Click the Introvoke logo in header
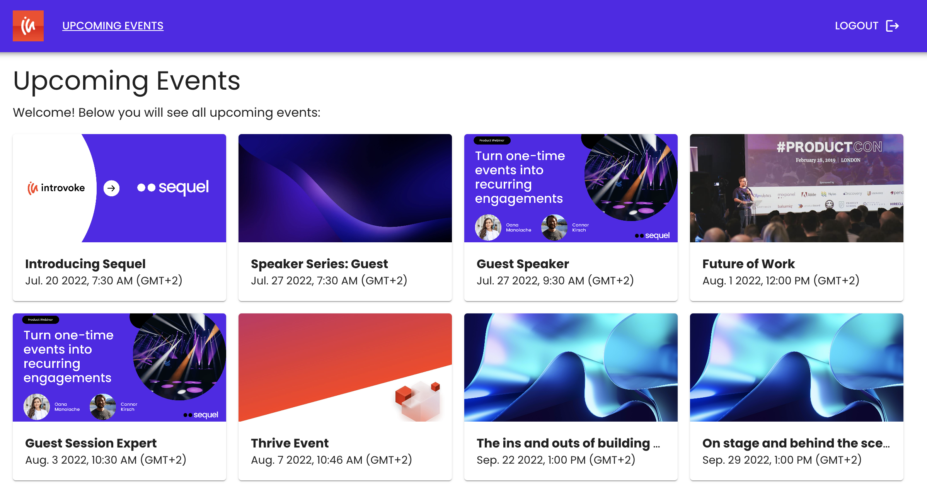Screen dimensions: 927x490 [x=28, y=26]
